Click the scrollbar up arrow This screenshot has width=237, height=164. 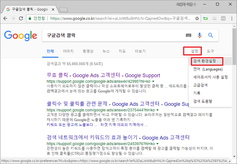point(234,26)
